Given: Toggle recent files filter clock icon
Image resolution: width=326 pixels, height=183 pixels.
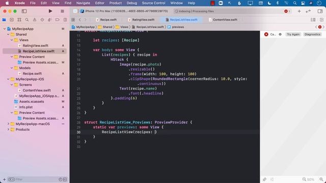Looking at the screenshot, I should coord(60,179).
